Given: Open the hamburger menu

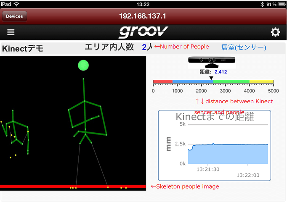Looking at the screenshot, I should click(x=11, y=32).
